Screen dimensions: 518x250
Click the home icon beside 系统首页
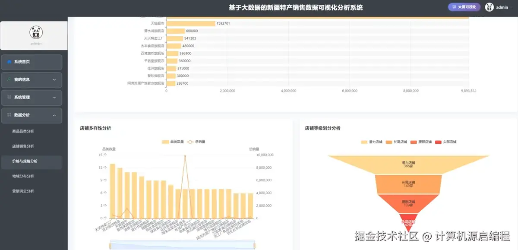point(9,62)
